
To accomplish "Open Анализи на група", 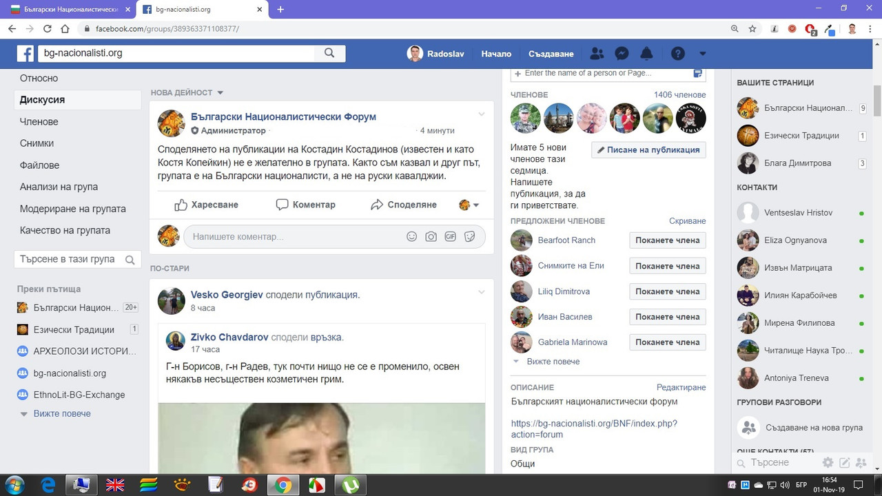I will pos(59,187).
